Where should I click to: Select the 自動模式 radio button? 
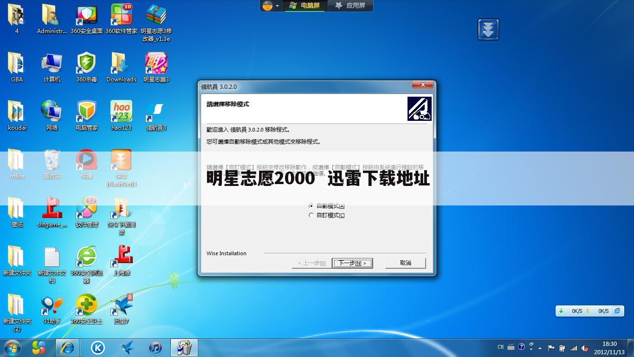tap(311, 206)
